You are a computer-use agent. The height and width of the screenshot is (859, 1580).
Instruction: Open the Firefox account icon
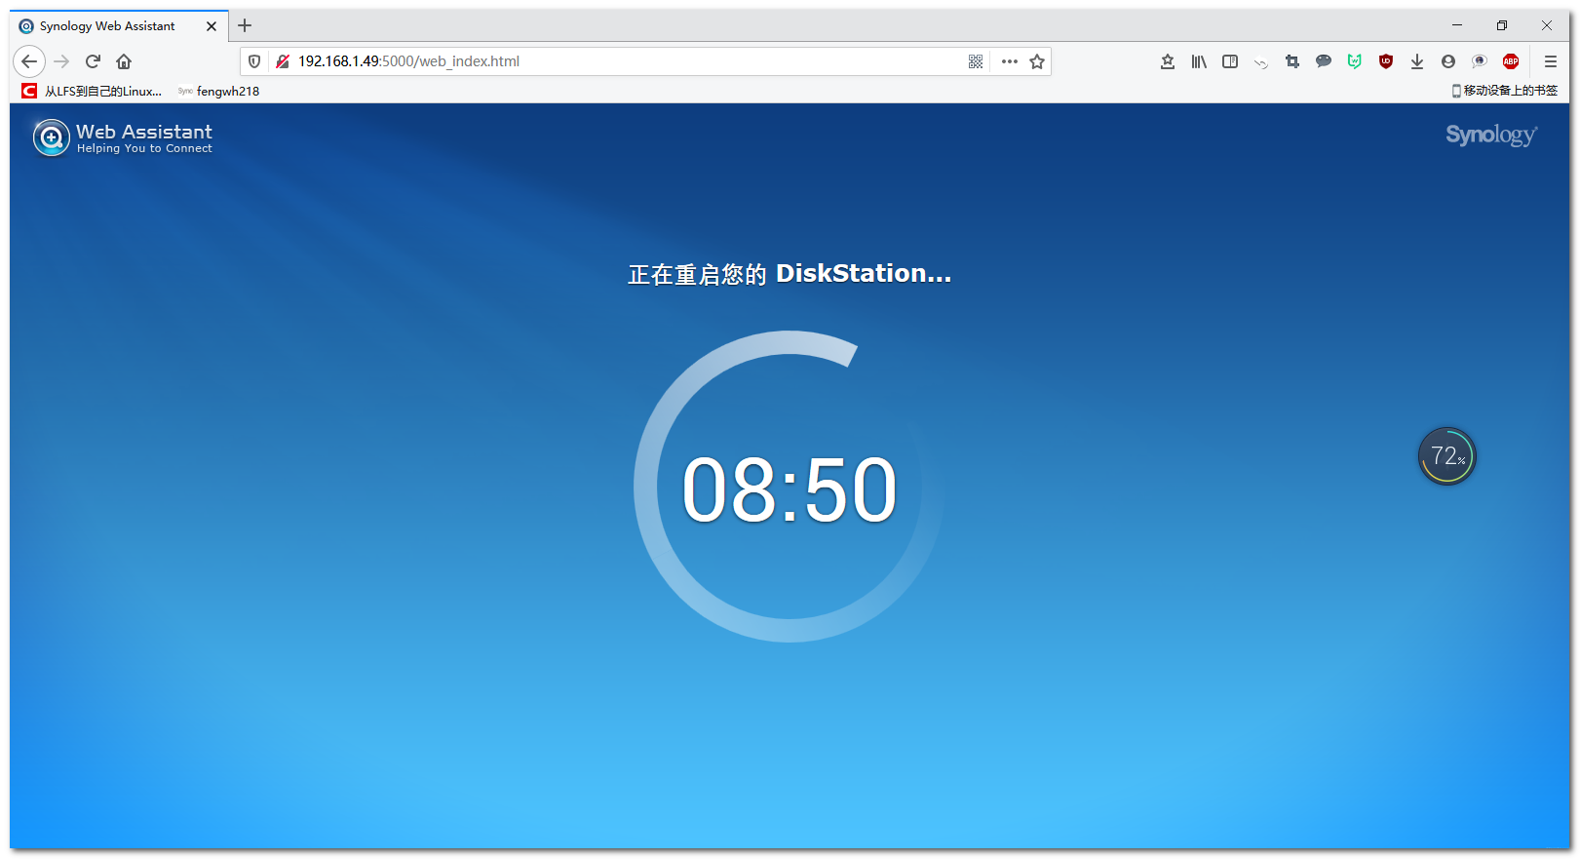(x=1448, y=61)
